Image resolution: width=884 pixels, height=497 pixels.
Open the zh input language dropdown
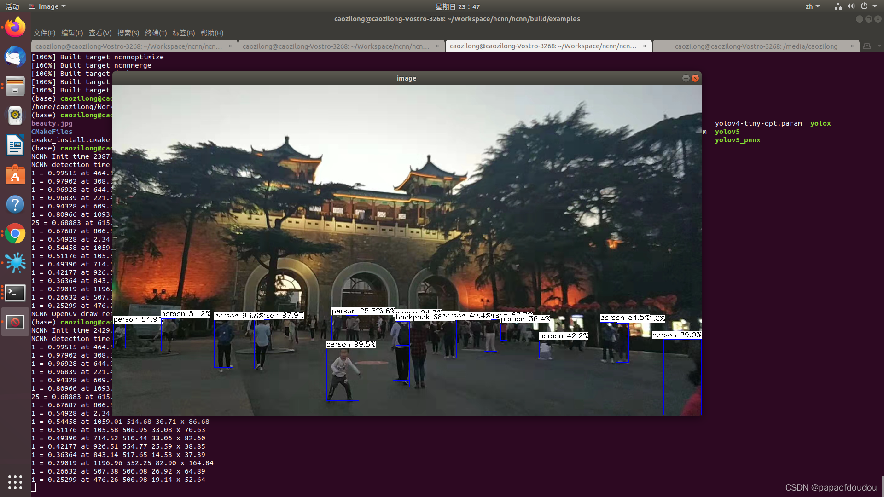(812, 6)
